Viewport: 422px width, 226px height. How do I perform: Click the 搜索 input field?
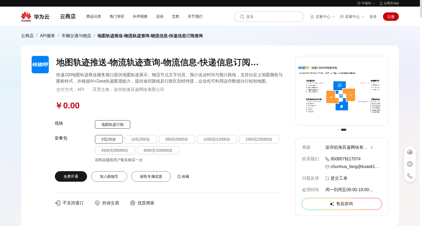(269, 17)
